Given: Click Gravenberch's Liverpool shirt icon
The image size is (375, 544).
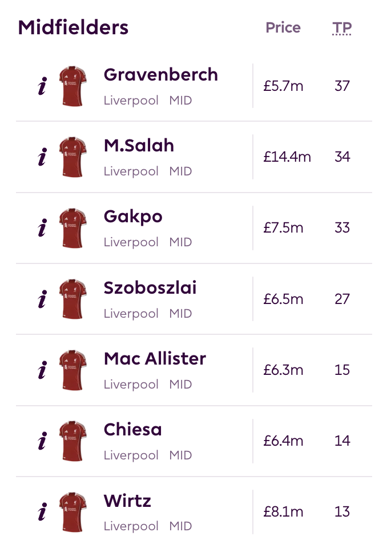Looking at the screenshot, I should pyautogui.click(x=72, y=86).
